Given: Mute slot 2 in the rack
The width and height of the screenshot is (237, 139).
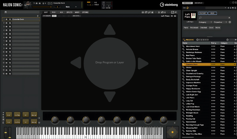Looking at the screenshot, I should pyautogui.click(x=7, y=23).
